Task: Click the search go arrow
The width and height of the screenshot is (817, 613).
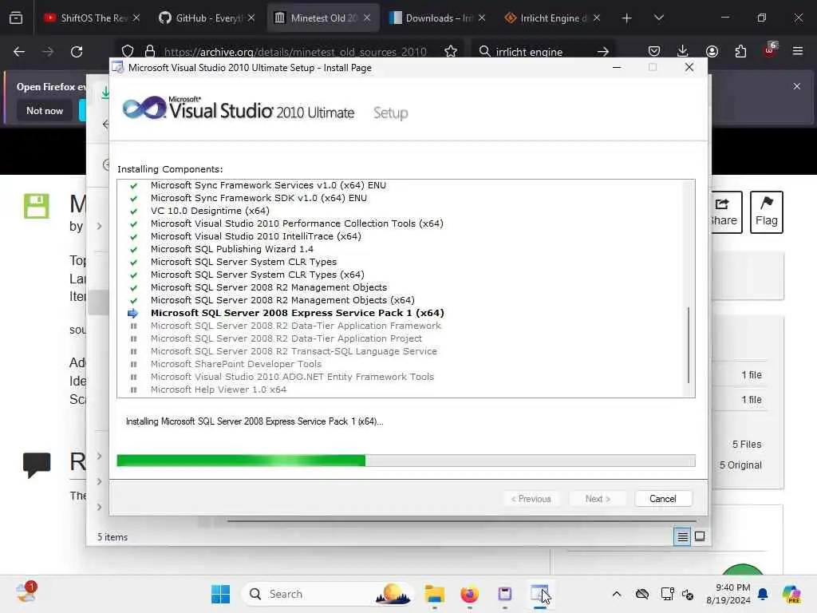Action: (x=603, y=52)
